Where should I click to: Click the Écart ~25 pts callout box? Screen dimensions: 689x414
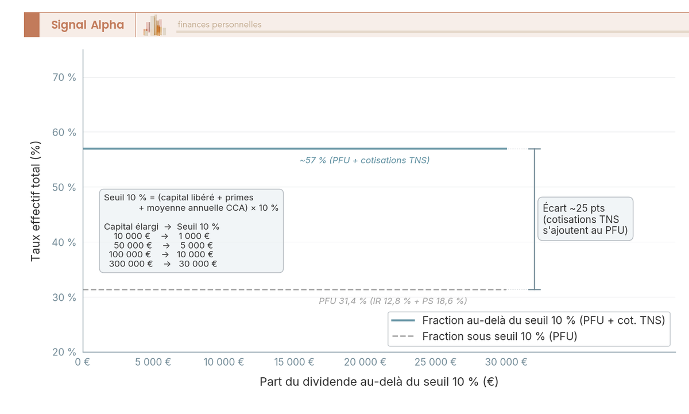(x=585, y=219)
